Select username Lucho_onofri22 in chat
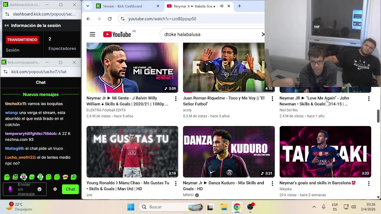Image resolution: width=381 pixels, height=214 pixels. [20, 157]
